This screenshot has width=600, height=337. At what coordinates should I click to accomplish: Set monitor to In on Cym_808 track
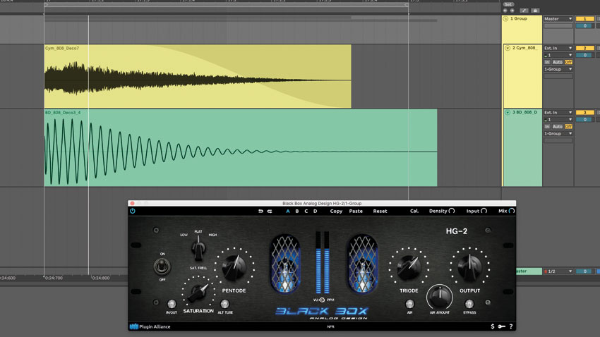[x=547, y=62]
